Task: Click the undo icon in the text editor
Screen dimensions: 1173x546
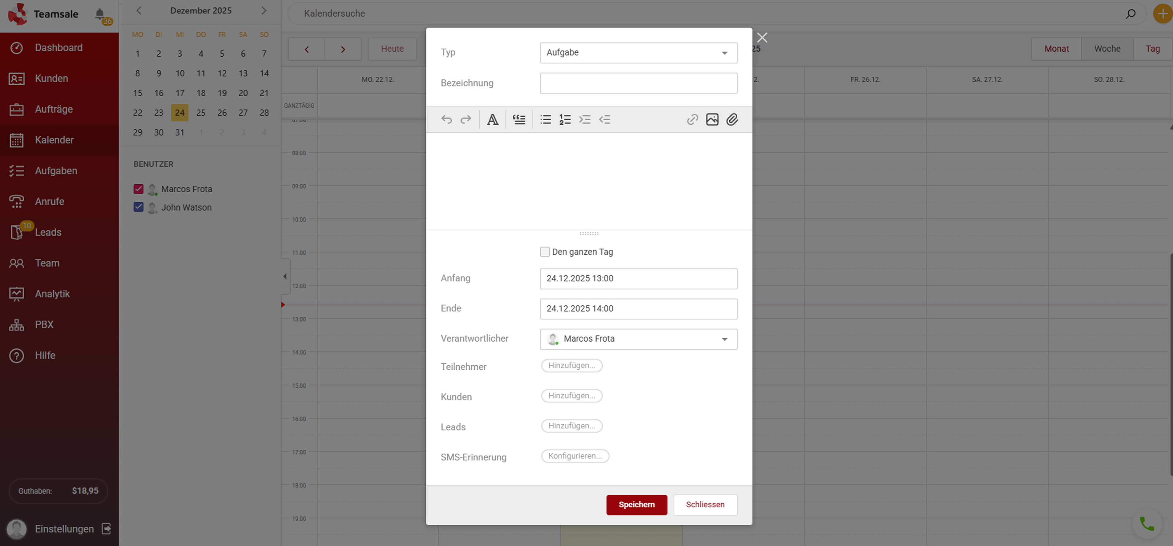Action: pos(446,119)
